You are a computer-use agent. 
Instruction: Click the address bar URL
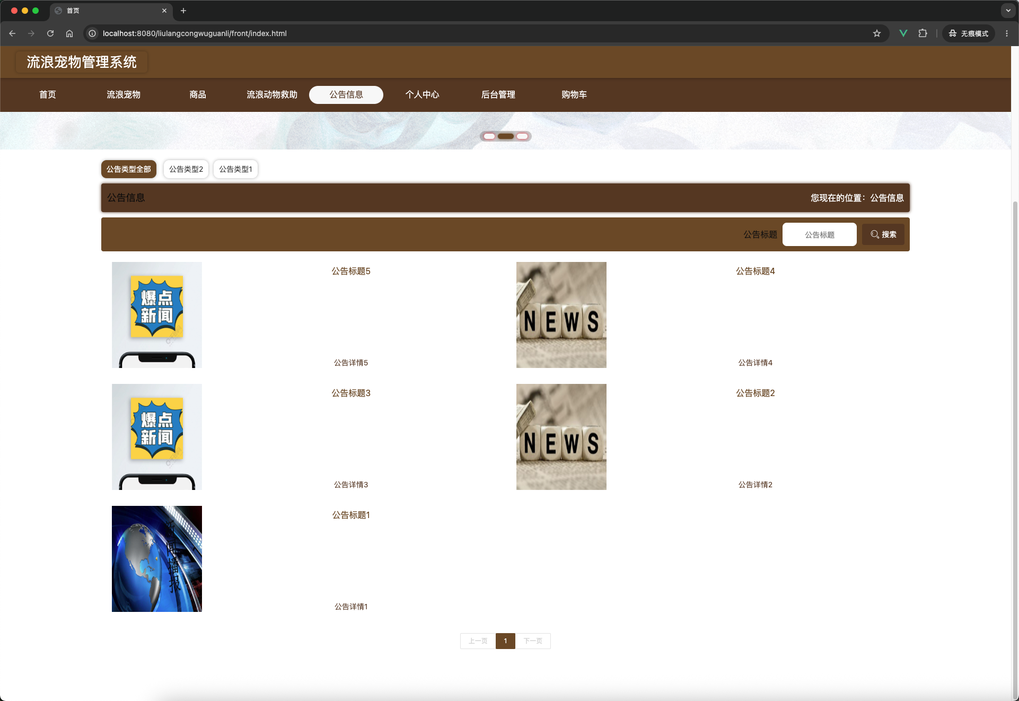coord(195,33)
